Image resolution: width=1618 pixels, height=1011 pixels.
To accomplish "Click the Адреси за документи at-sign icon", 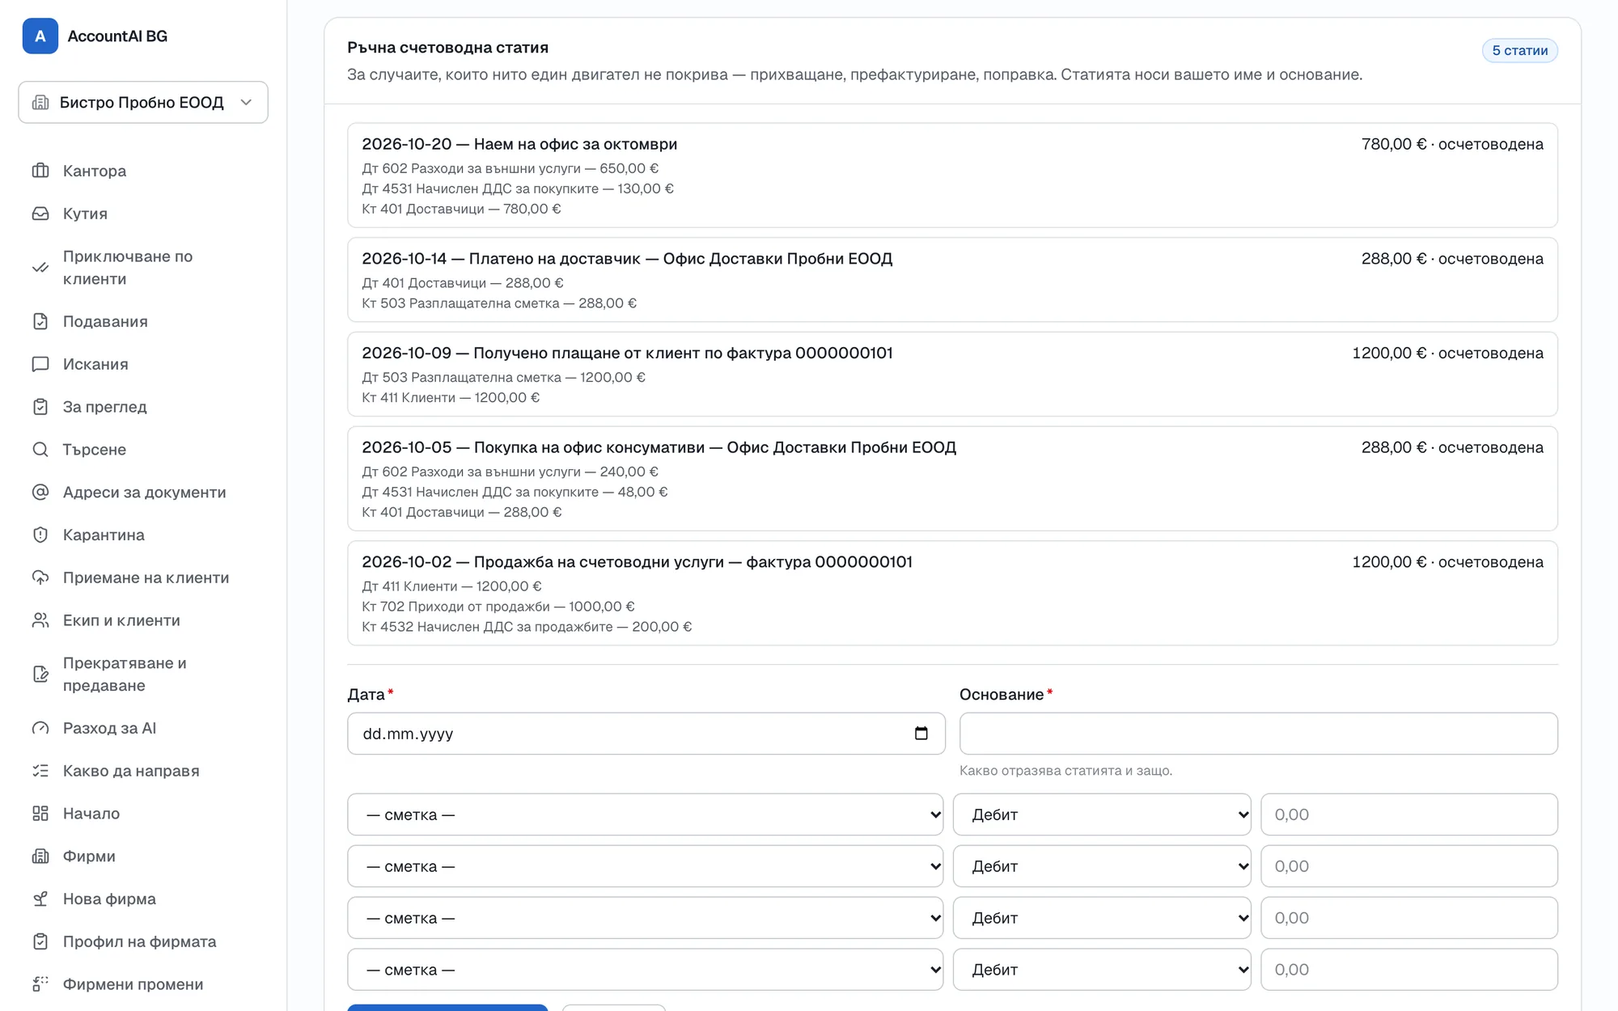I will (x=40, y=492).
